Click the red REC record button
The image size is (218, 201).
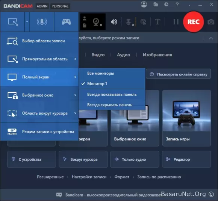[194, 22]
